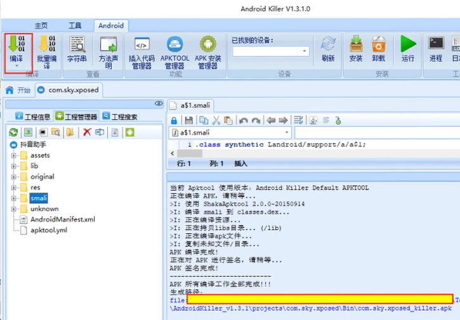
Task: Expand the smali folder node
Action: (13, 198)
